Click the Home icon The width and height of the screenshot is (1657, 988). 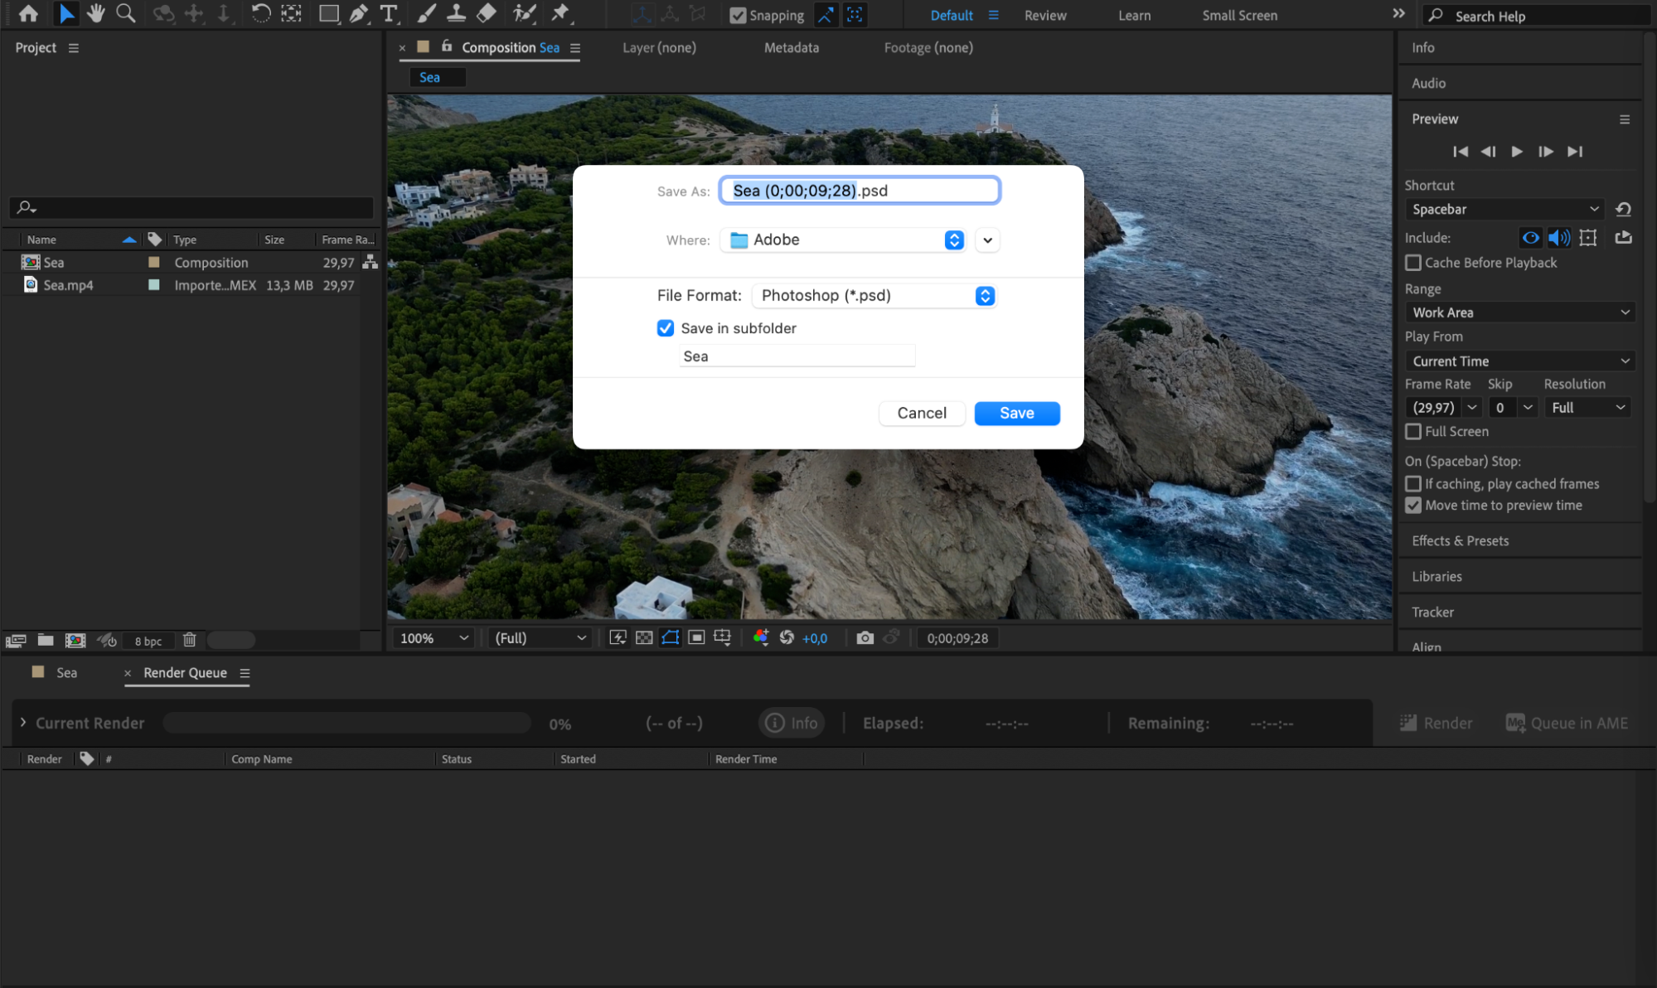pyautogui.click(x=28, y=13)
